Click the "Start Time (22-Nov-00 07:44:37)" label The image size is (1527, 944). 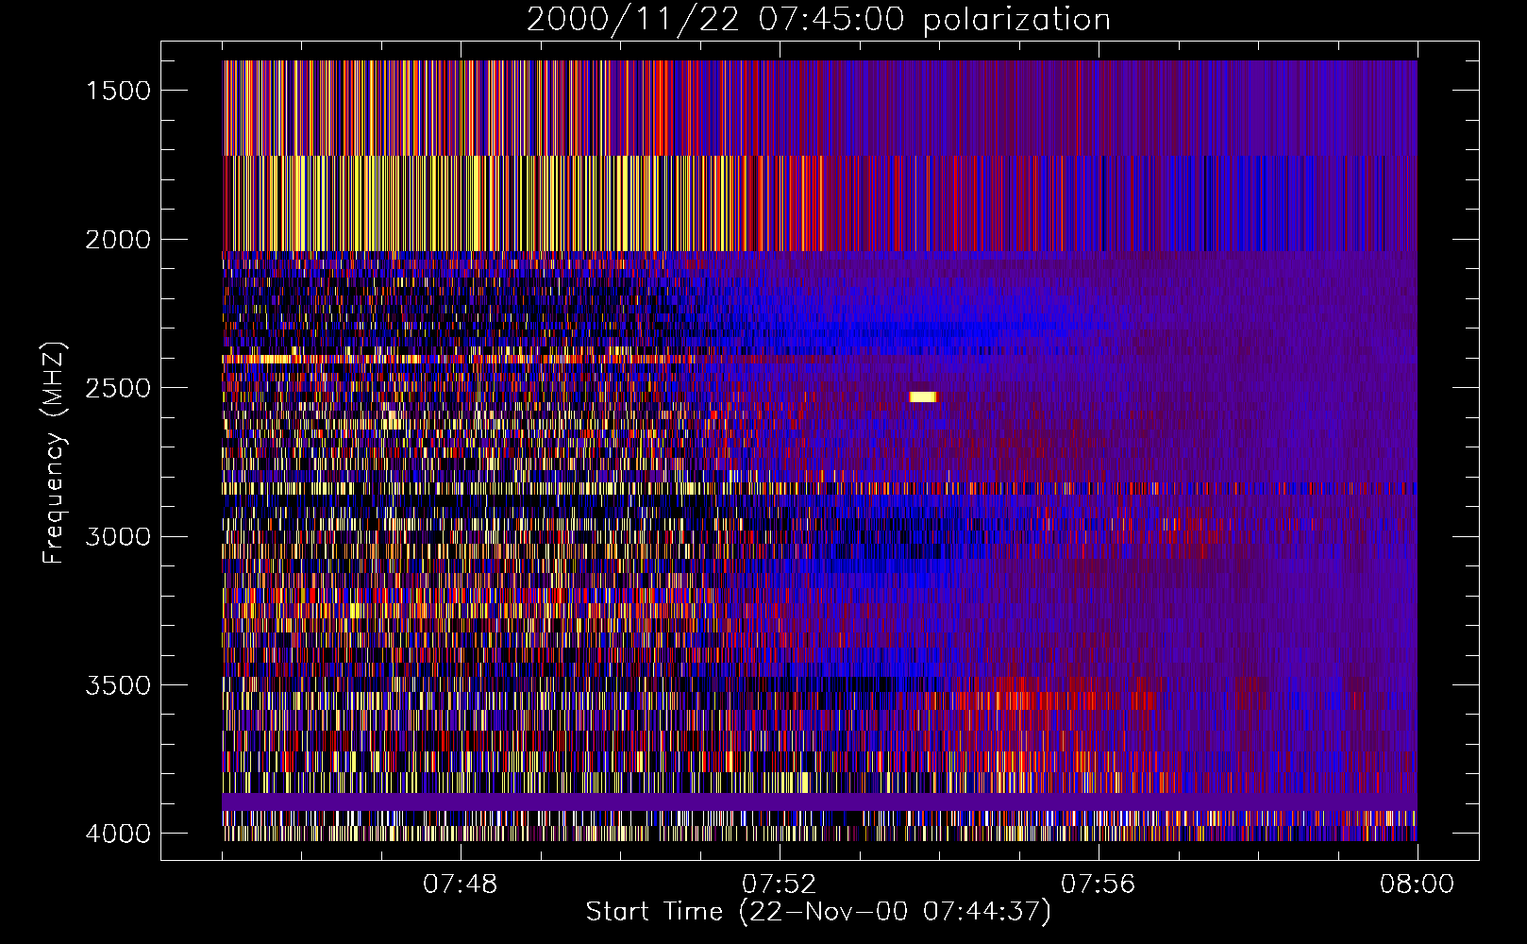[818, 912]
